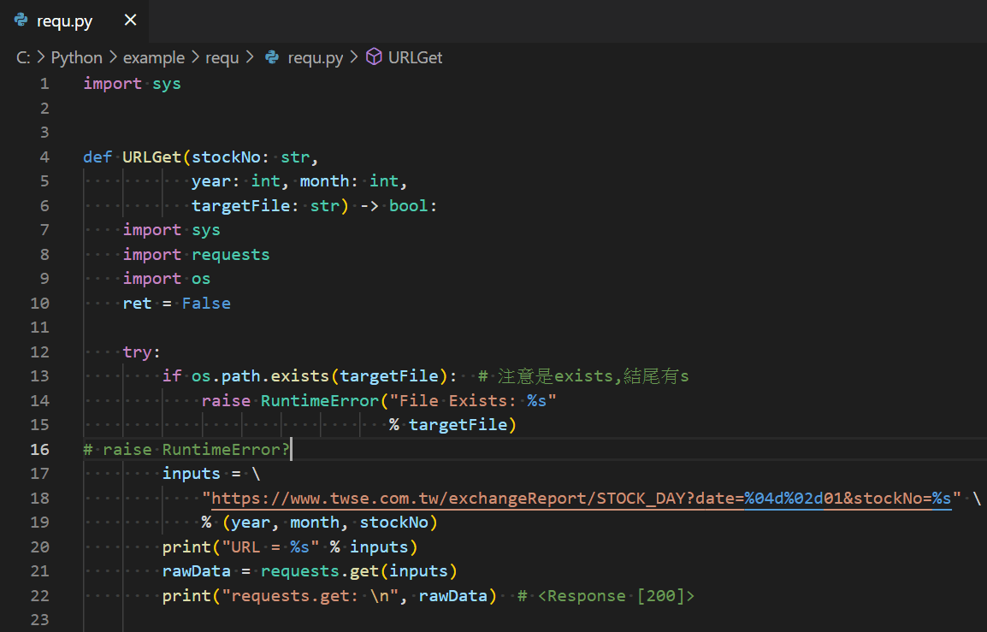
Task: Click the bool return type on line 6
Action: click(407, 204)
